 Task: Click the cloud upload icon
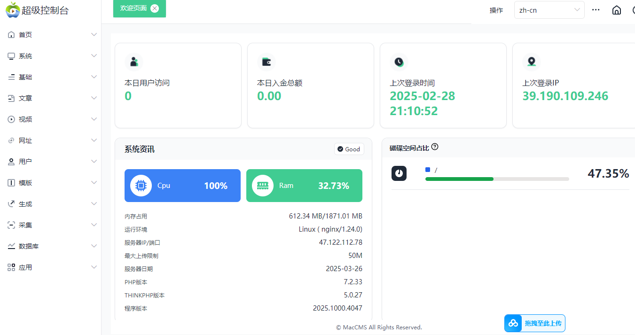(x=513, y=323)
